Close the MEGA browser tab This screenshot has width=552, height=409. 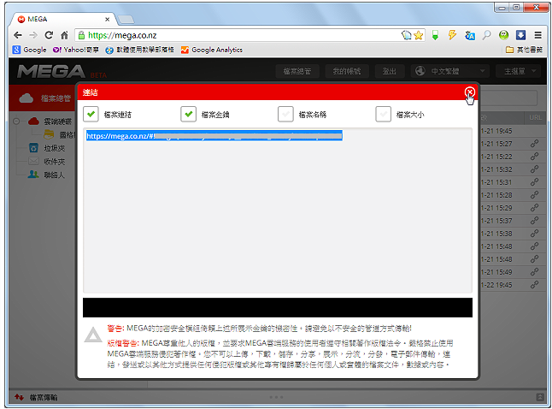(108, 20)
